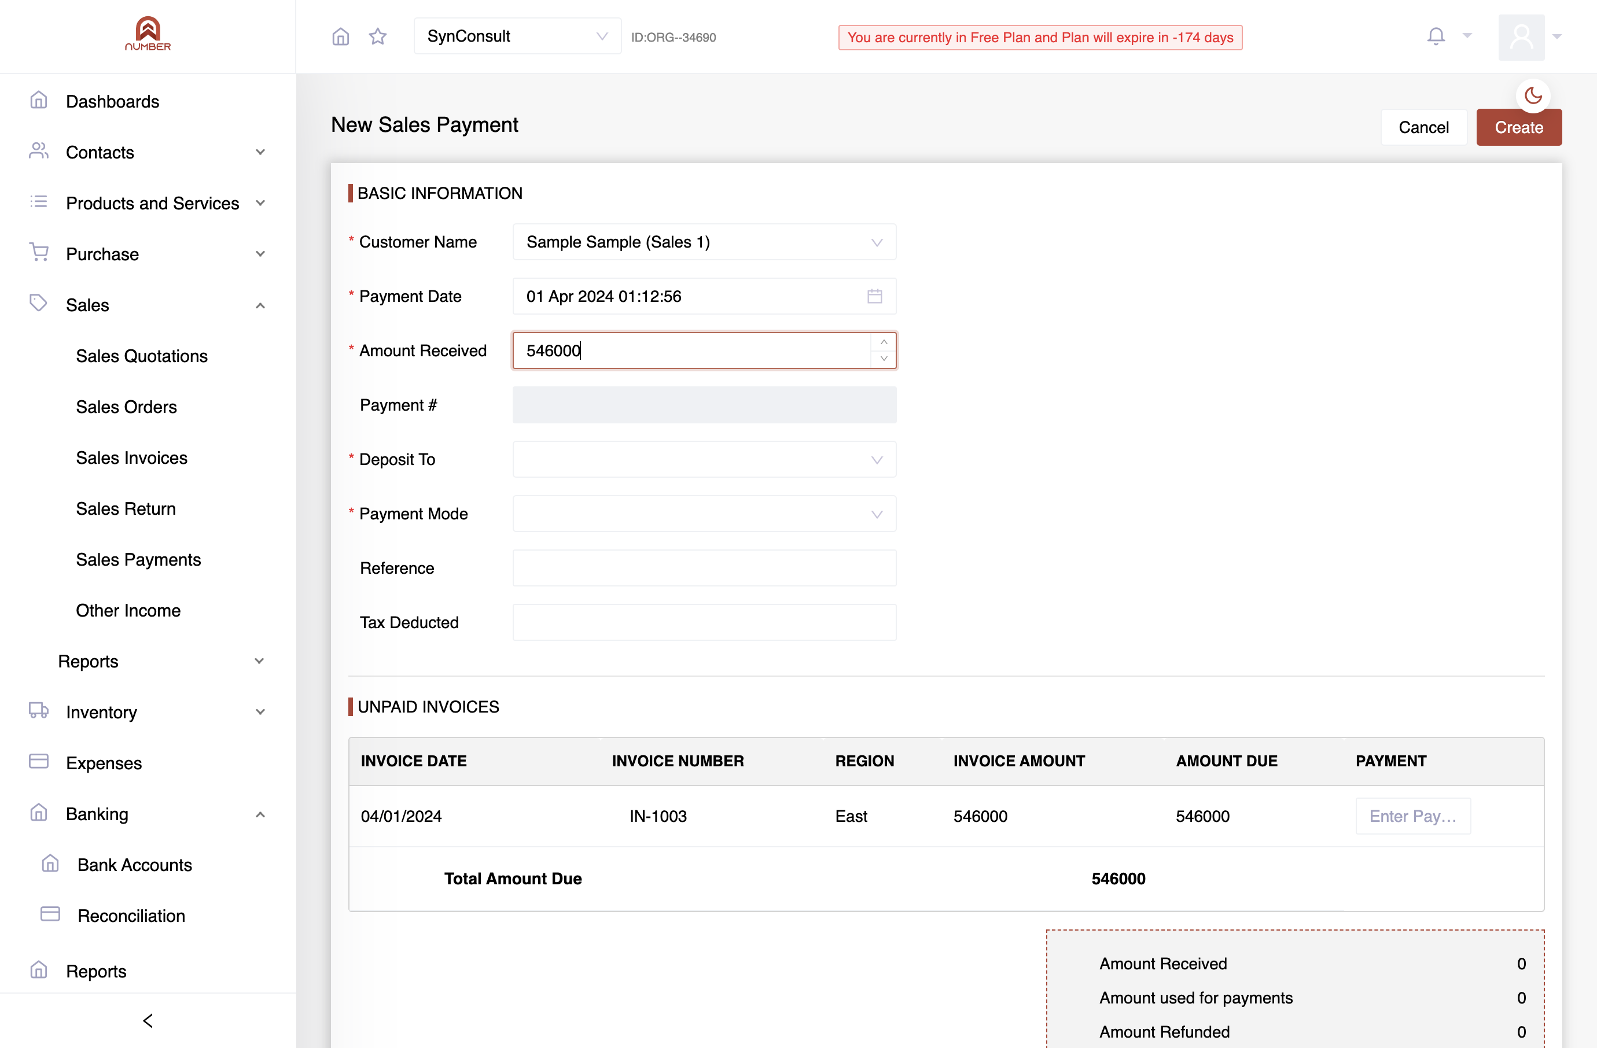
Task: Click payment input for invoice IN-1003
Action: point(1413,816)
